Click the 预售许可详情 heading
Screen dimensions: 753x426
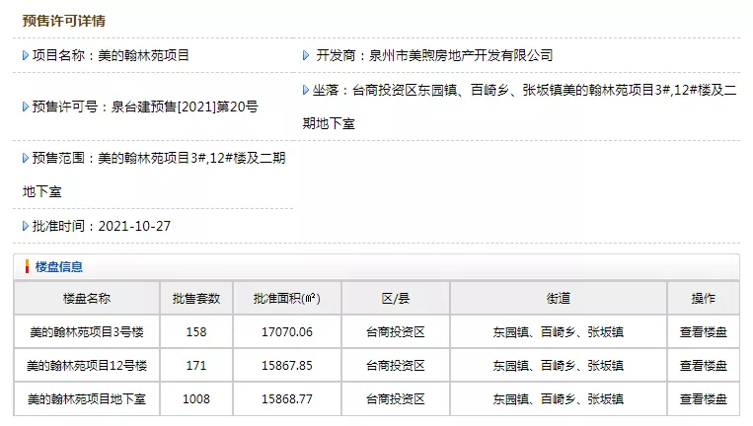(x=64, y=21)
